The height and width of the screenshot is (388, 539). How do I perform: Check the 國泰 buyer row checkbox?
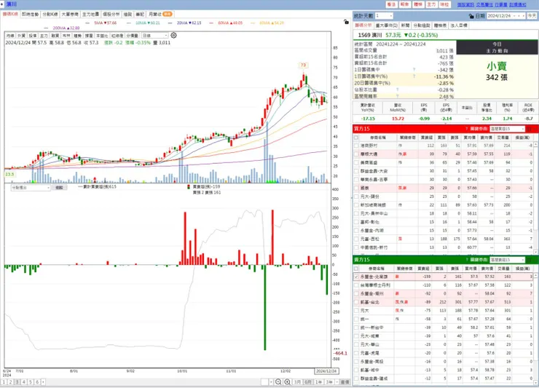[x=356, y=188]
